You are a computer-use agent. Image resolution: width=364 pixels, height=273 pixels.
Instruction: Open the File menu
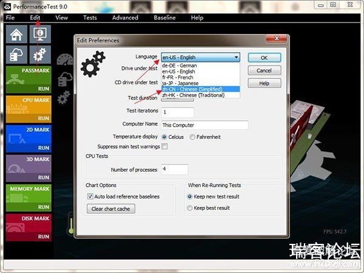pos(10,18)
